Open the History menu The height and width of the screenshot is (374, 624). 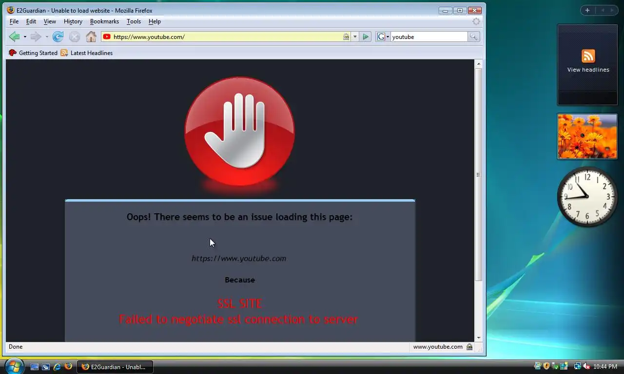point(73,21)
